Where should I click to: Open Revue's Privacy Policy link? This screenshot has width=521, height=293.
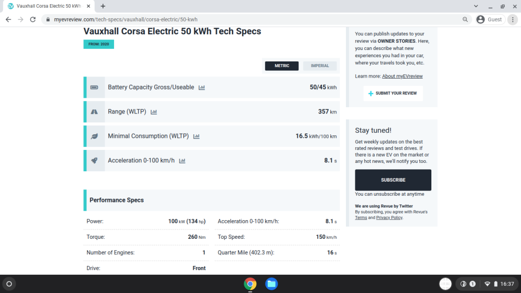coord(389,218)
